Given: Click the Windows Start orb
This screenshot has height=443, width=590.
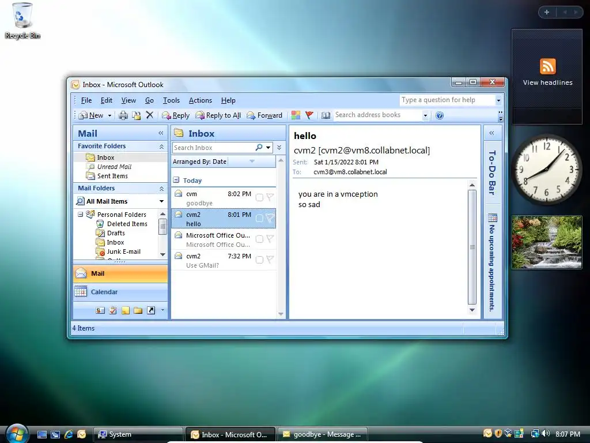Looking at the screenshot, I should click(17, 434).
